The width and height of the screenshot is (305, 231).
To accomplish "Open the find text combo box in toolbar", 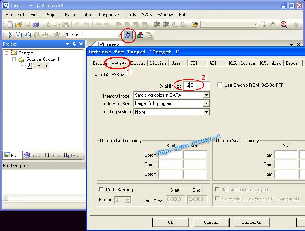I will tap(229, 25).
